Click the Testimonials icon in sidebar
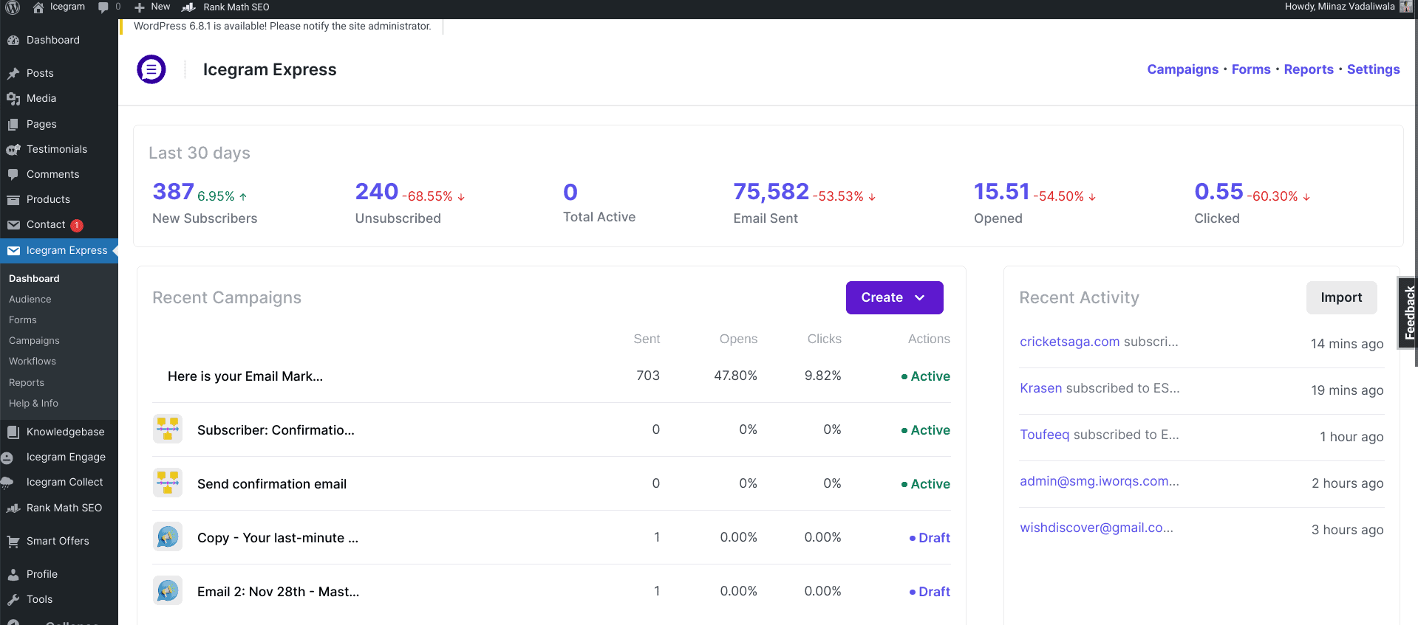This screenshot has width=1418, height=625. coord(13,150)
